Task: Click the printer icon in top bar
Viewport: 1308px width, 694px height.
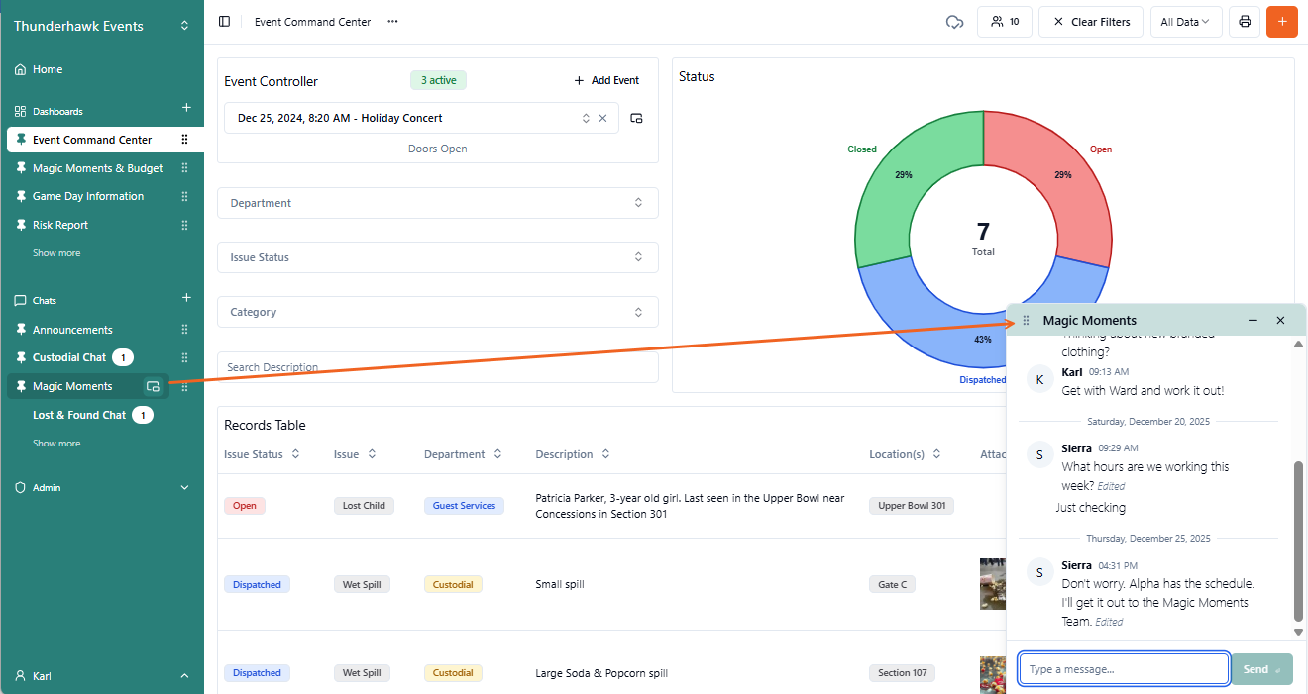Action: (1245, 22)
